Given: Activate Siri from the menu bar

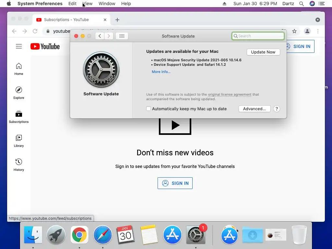Looking at the screenshot, I should (312, 4).
